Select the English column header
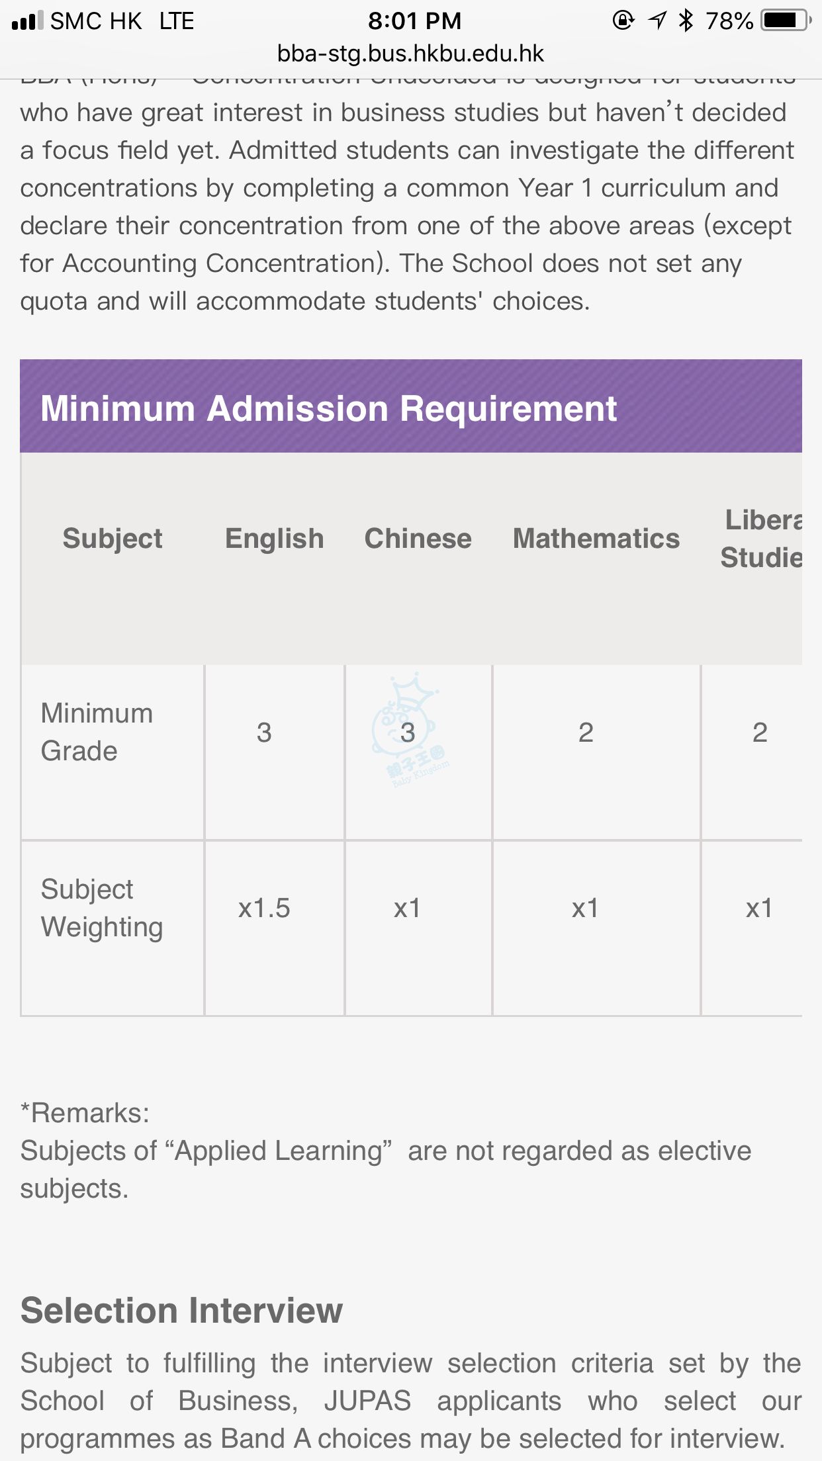 tap(275, 539)
